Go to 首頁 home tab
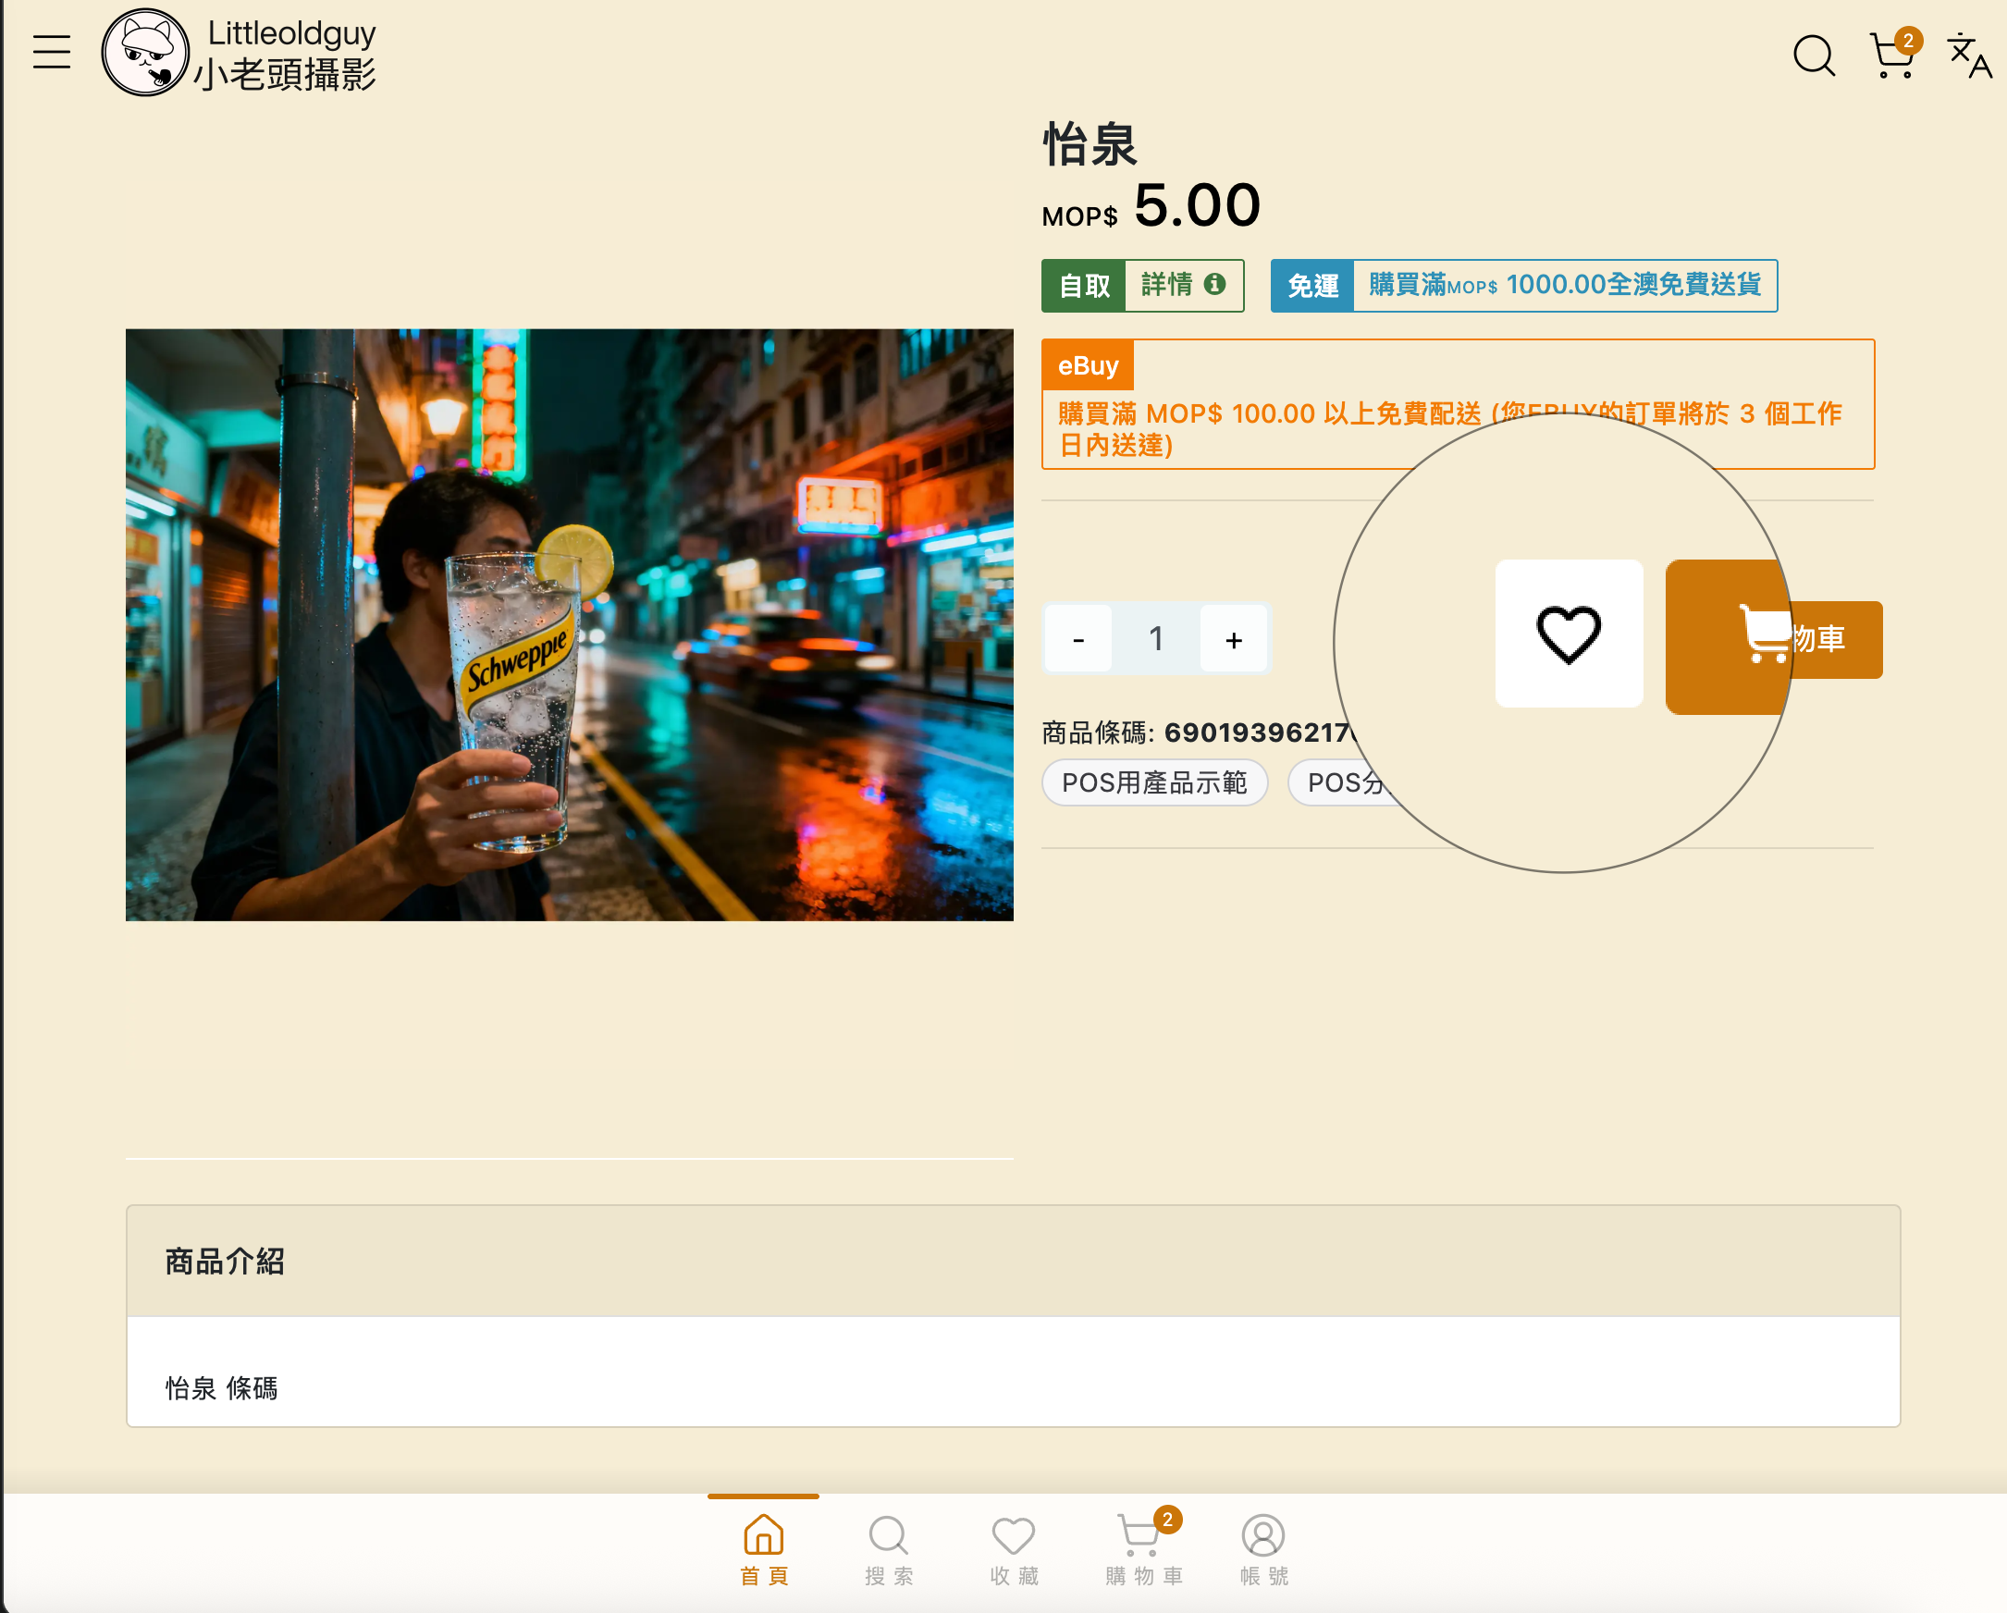The image size is (2007, 1613). click(x=762, y=1549)
